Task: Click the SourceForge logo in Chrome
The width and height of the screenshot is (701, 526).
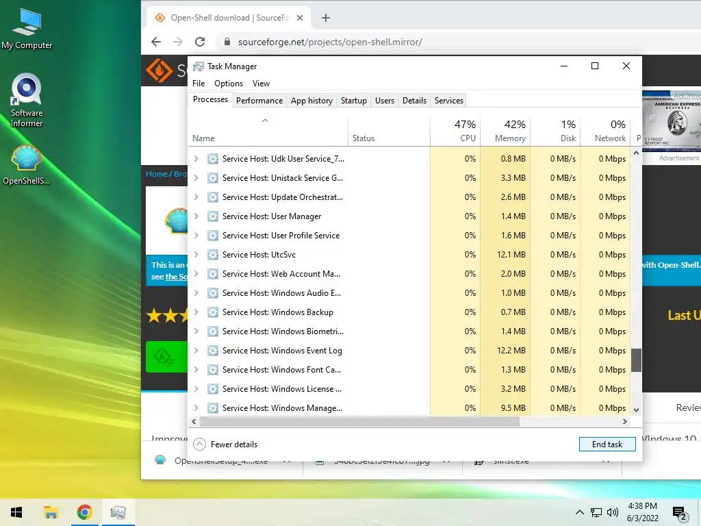Action: tap(159, 71)
